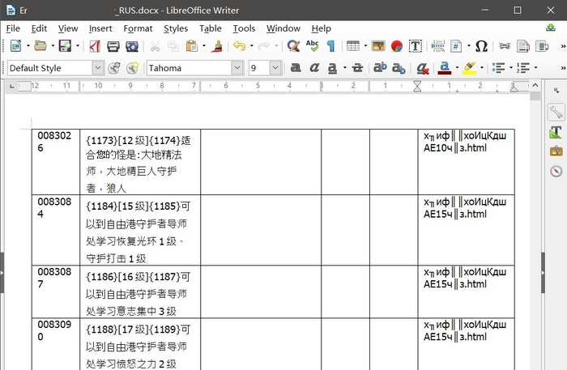Insert special character (Omega icon)
Screen dimensions: 567x370
pos(481,46)
